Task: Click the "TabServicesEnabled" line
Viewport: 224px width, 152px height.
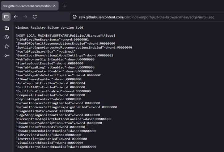Action: tap(49, 135)
